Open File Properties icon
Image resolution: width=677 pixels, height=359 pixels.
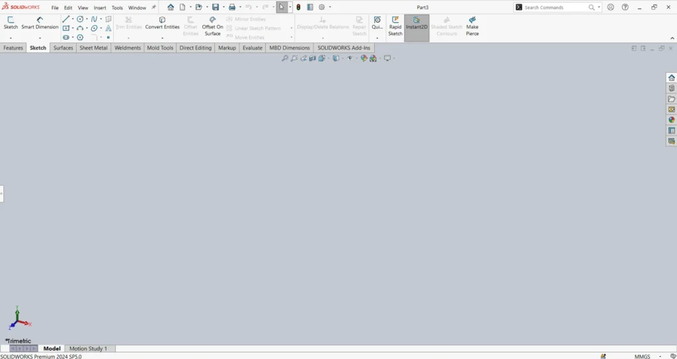(310, 7)
